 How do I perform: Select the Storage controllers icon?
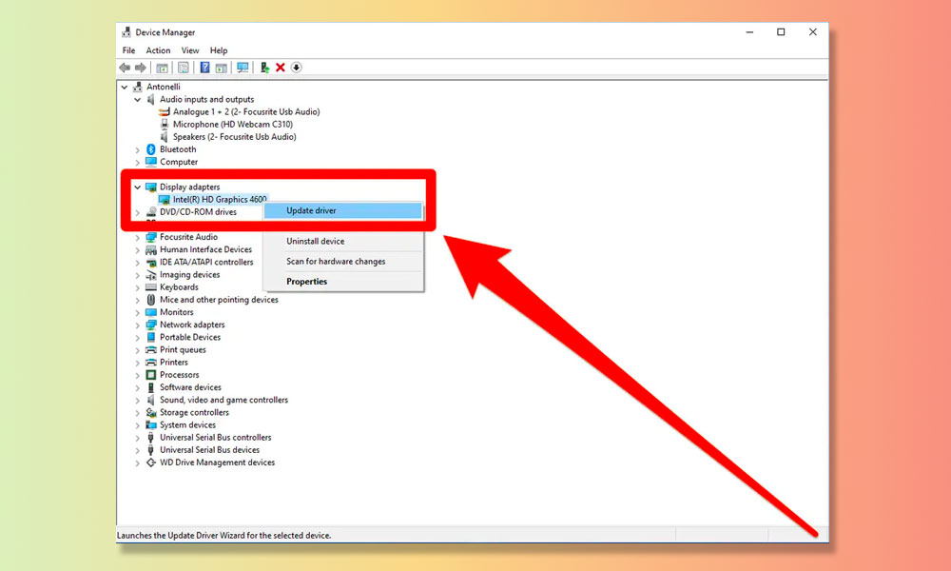(x=151, y=413)
